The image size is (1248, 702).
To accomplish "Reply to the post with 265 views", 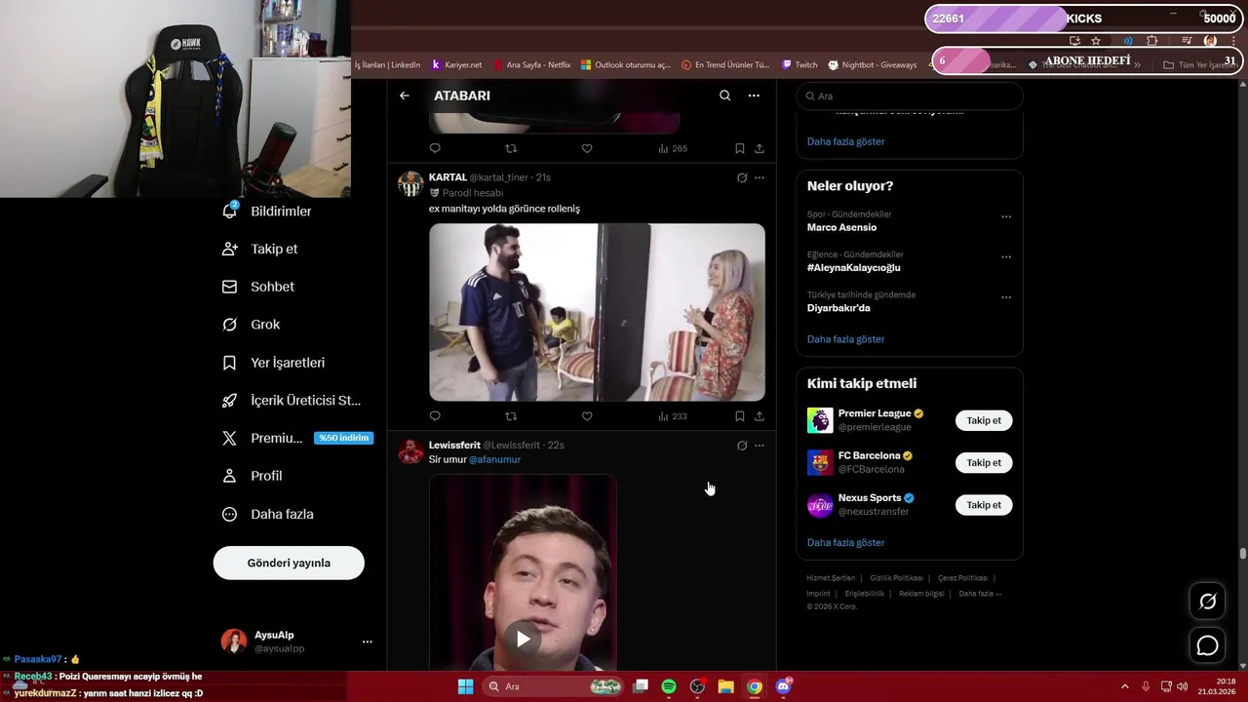I will [x=435, y=148].
